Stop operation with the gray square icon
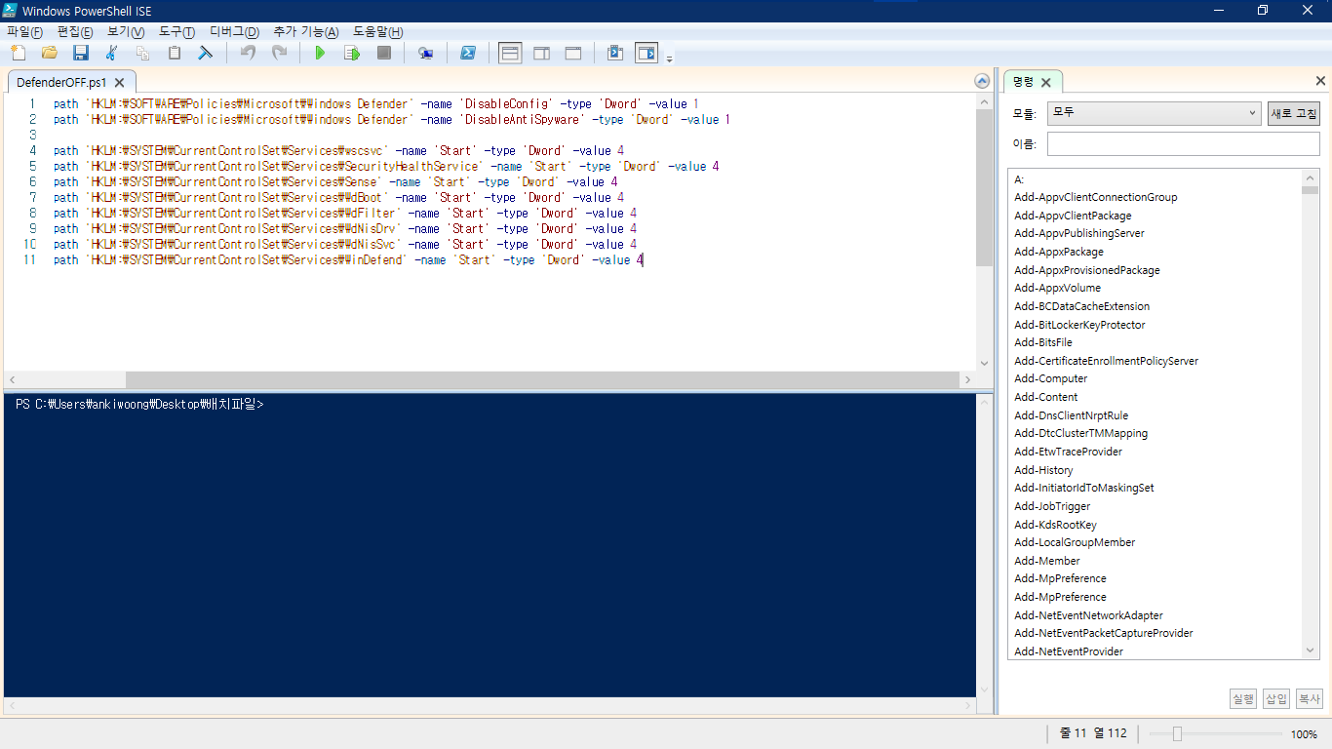 tap(384, 53)
